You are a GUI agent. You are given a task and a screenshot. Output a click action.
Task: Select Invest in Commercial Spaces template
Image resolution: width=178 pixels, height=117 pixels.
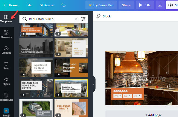(x=36, y=47)
